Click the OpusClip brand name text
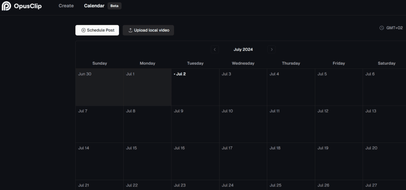 click(x=28, y=6)
